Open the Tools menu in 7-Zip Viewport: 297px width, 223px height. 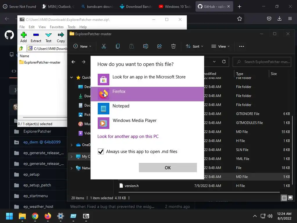point(71,27)
